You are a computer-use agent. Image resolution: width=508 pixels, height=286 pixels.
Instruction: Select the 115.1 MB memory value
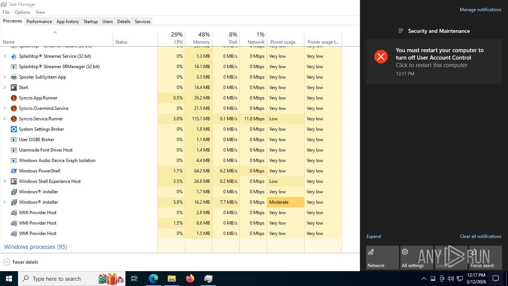point(199,119)
